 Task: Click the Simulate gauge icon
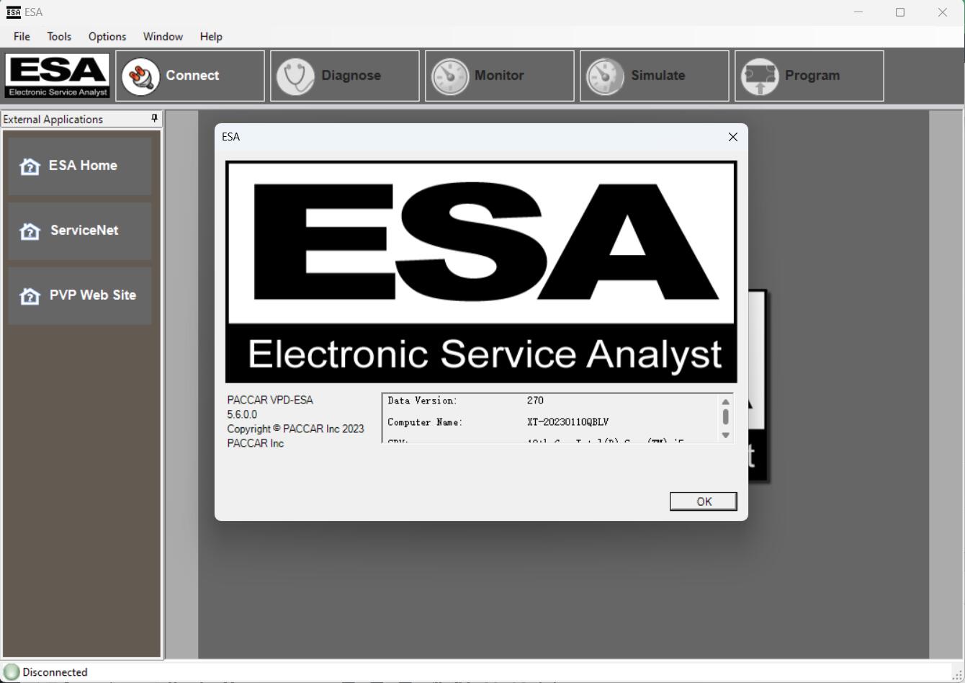coord(605,76)
